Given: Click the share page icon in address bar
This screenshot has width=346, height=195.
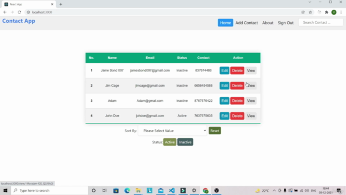Looking at the screenshot, I should 303,12.
